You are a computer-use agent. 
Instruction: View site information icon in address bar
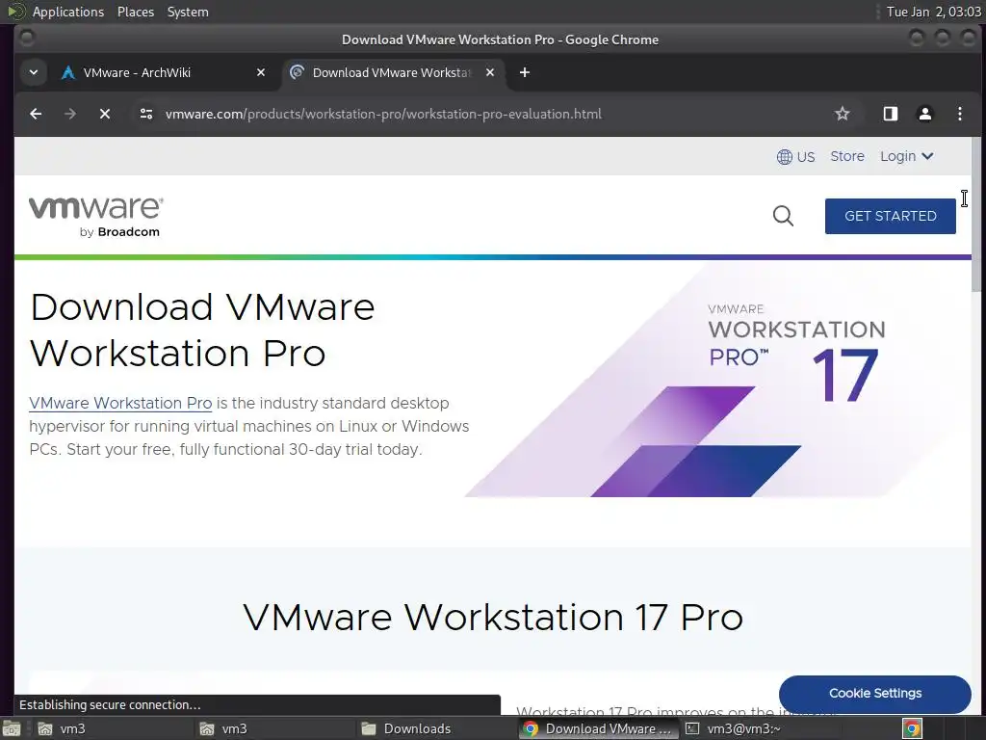(x=146, y=114)
